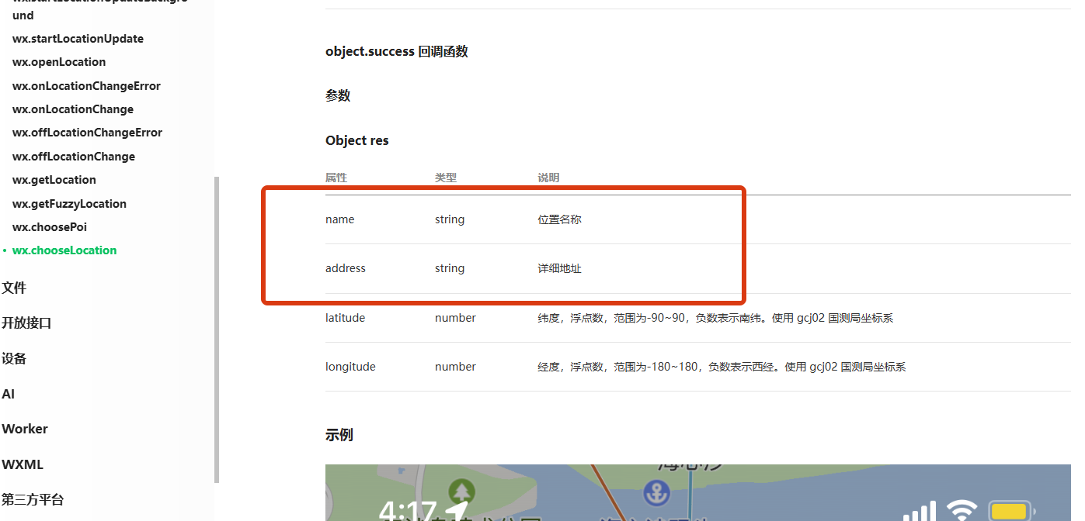Click number type in longitude row
This screenshot has height=521, width=1085.
pos(455,367)
